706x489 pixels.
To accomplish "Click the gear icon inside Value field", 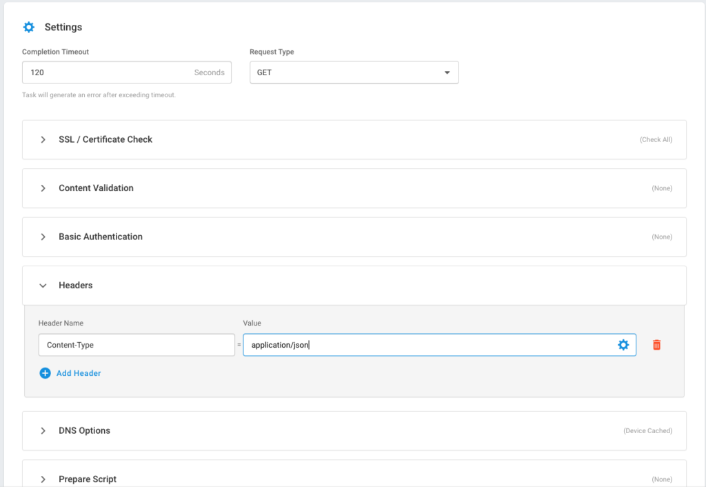I will point(623,345).
